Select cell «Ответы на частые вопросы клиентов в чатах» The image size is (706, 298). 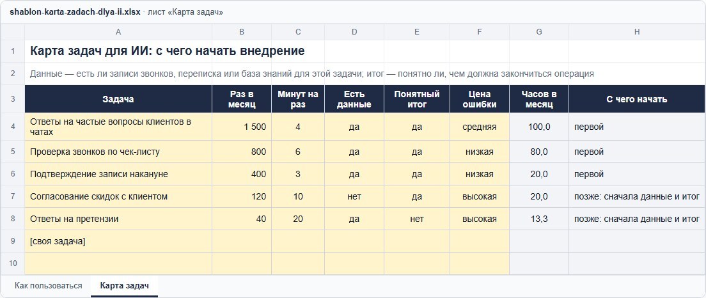point(118,127)
